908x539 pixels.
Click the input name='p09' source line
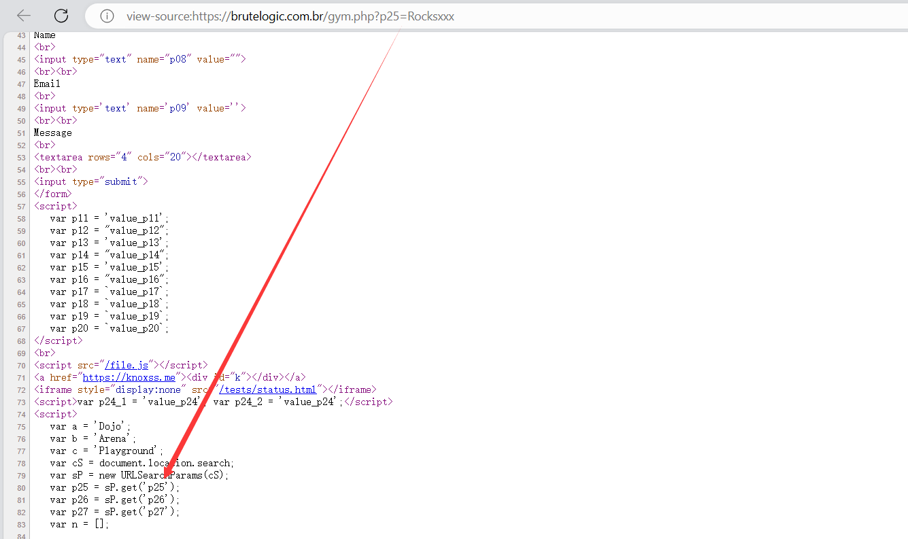[139, 108]
